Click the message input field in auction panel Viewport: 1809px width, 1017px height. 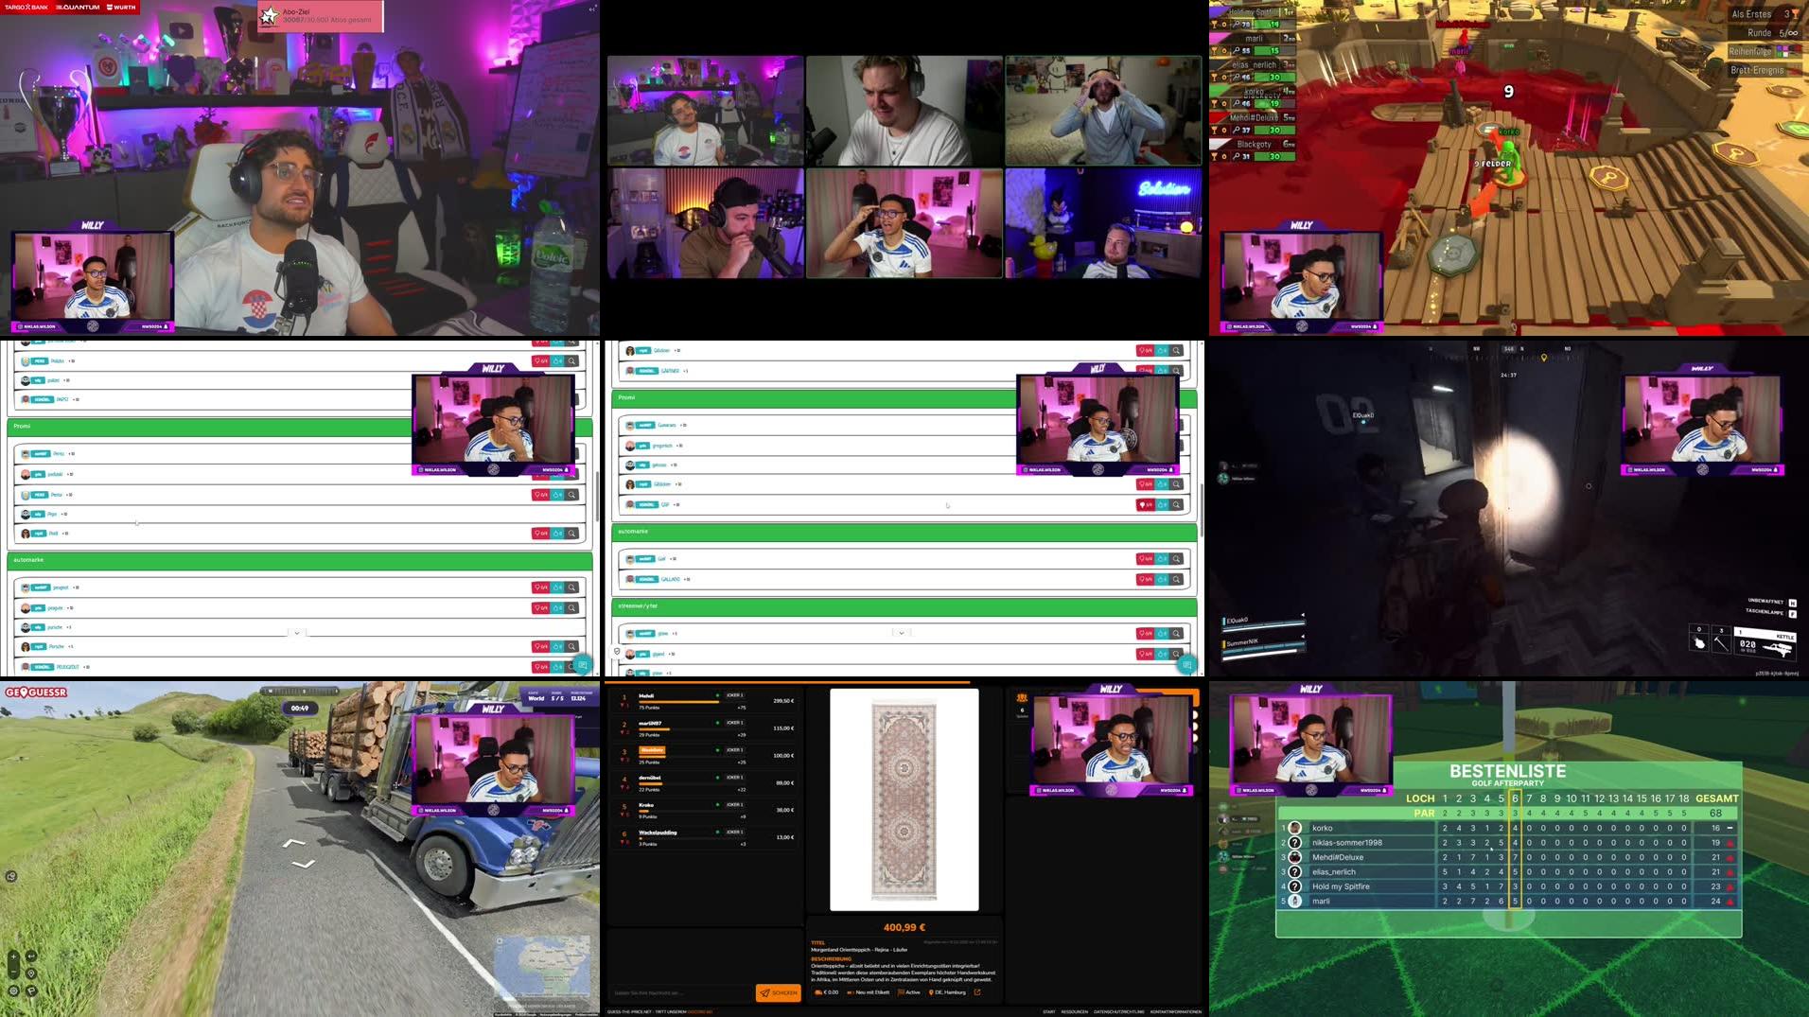pos(681,992)
